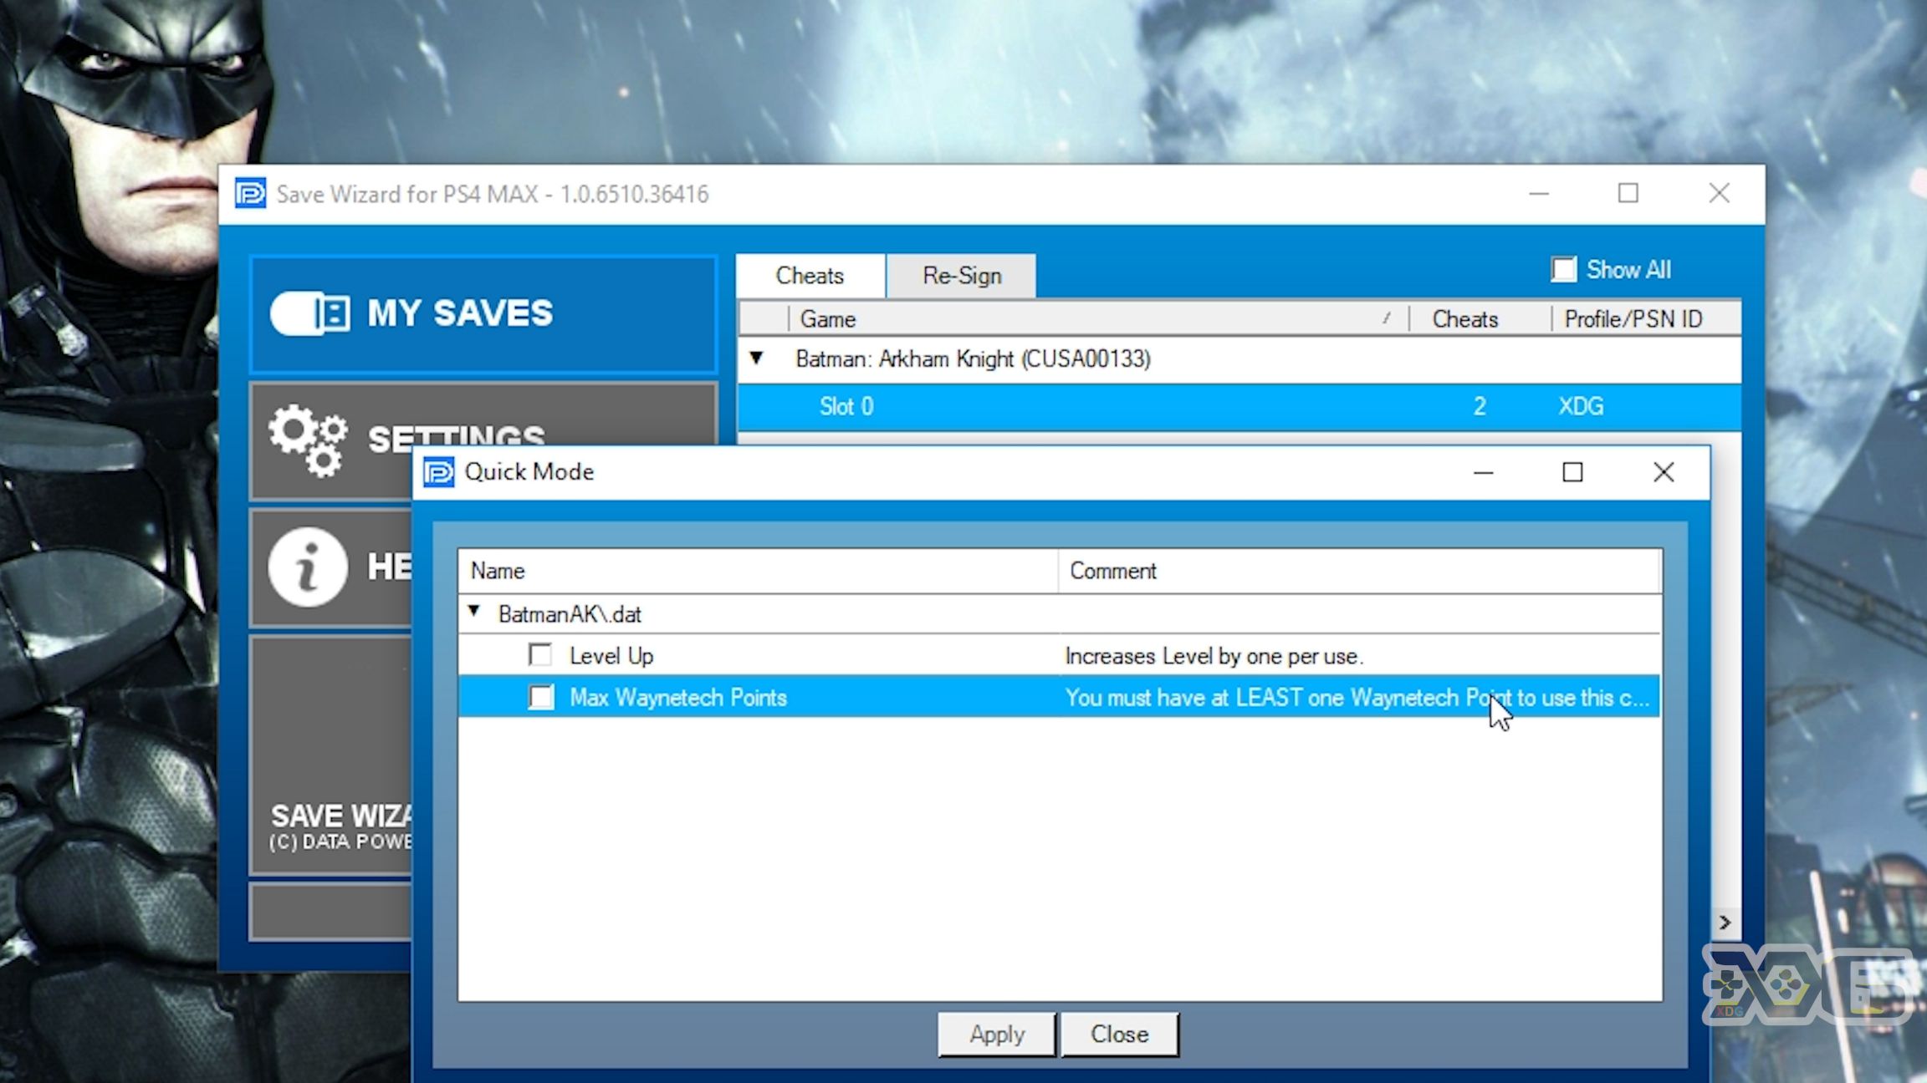Close the Quick Mode window with X
Screen dimensions: 1927x1083
coord(1664,473)
